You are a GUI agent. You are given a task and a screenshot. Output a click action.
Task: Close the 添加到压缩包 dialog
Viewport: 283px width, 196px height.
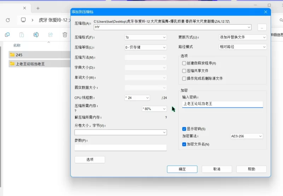[x=266, y=12]
